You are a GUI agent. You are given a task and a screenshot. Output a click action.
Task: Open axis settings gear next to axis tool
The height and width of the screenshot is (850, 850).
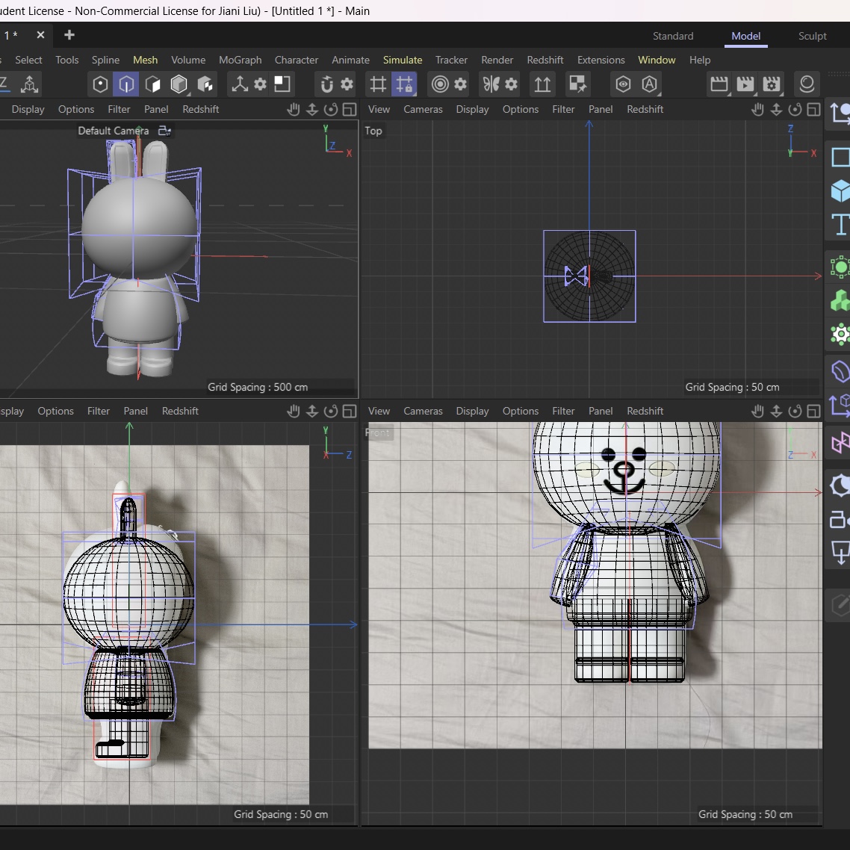tap(261, 84)
